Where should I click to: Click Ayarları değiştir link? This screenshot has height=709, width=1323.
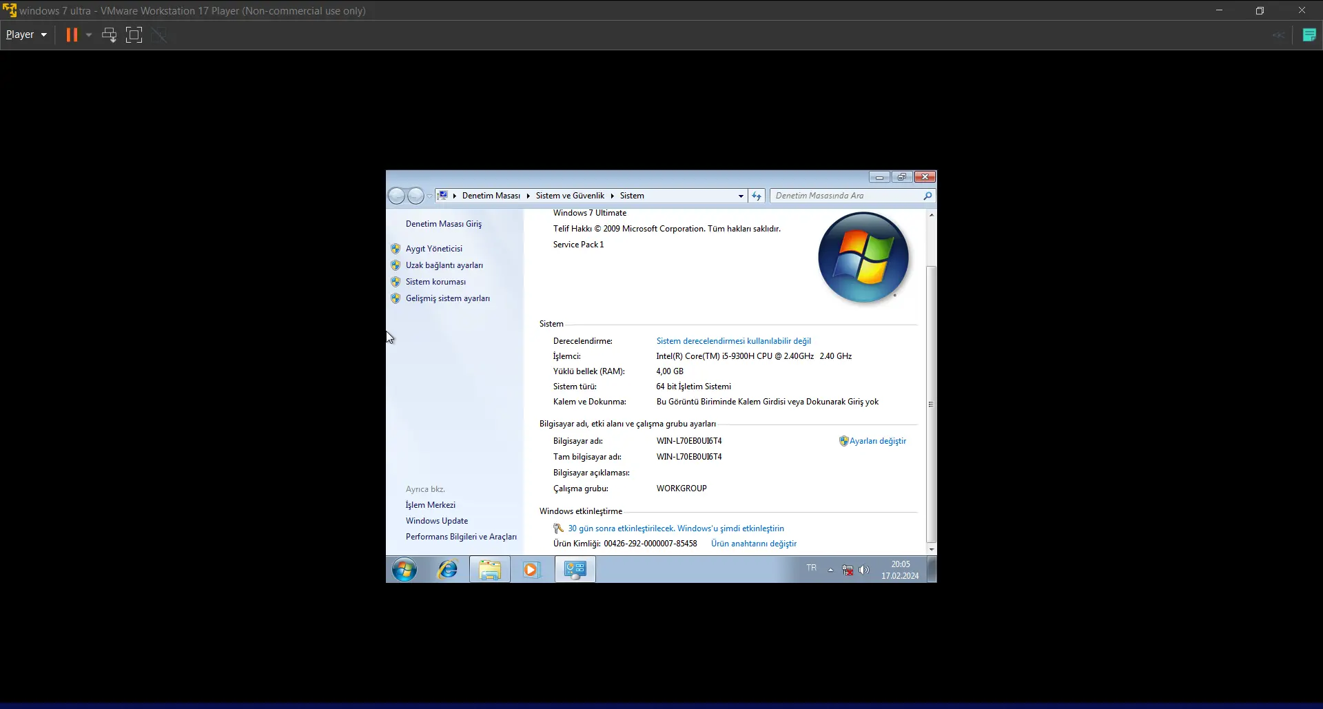coord(878,441)
